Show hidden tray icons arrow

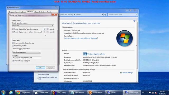point(147,93)
